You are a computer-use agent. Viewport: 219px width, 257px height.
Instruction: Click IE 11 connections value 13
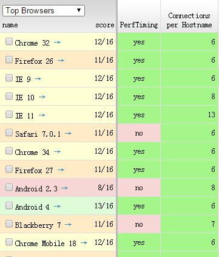coord(212,115)
